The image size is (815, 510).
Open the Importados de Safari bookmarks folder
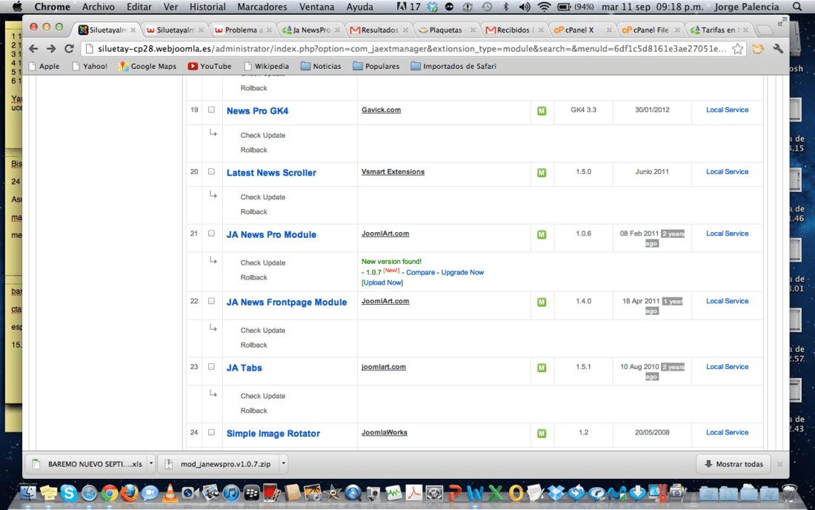453,66
